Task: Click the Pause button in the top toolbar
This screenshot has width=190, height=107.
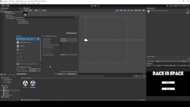Action: [95, 6]
